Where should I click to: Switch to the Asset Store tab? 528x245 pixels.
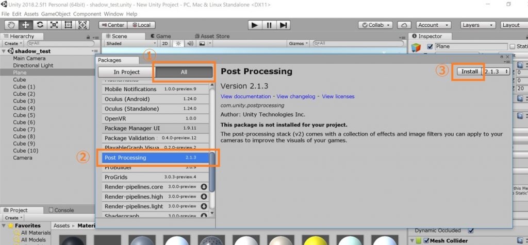212,37
